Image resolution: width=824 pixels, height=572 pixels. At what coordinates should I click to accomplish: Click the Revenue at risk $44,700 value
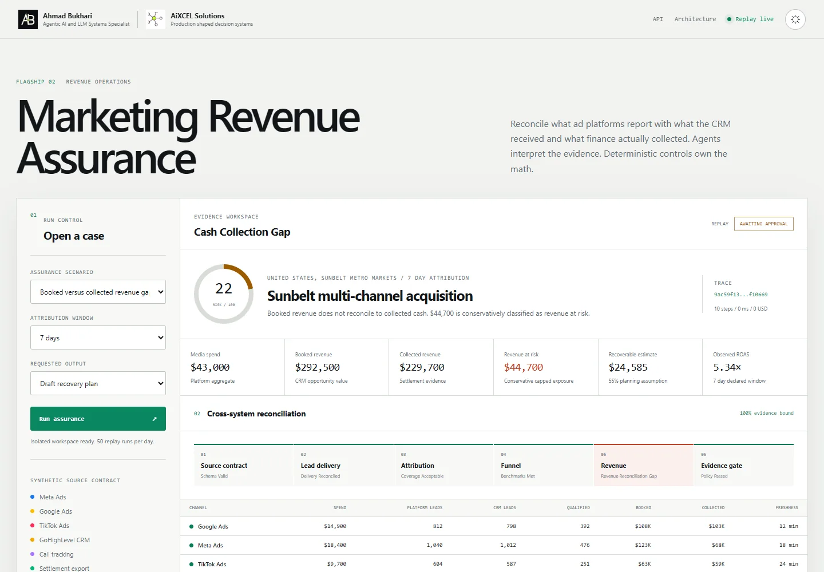[524, 367]
